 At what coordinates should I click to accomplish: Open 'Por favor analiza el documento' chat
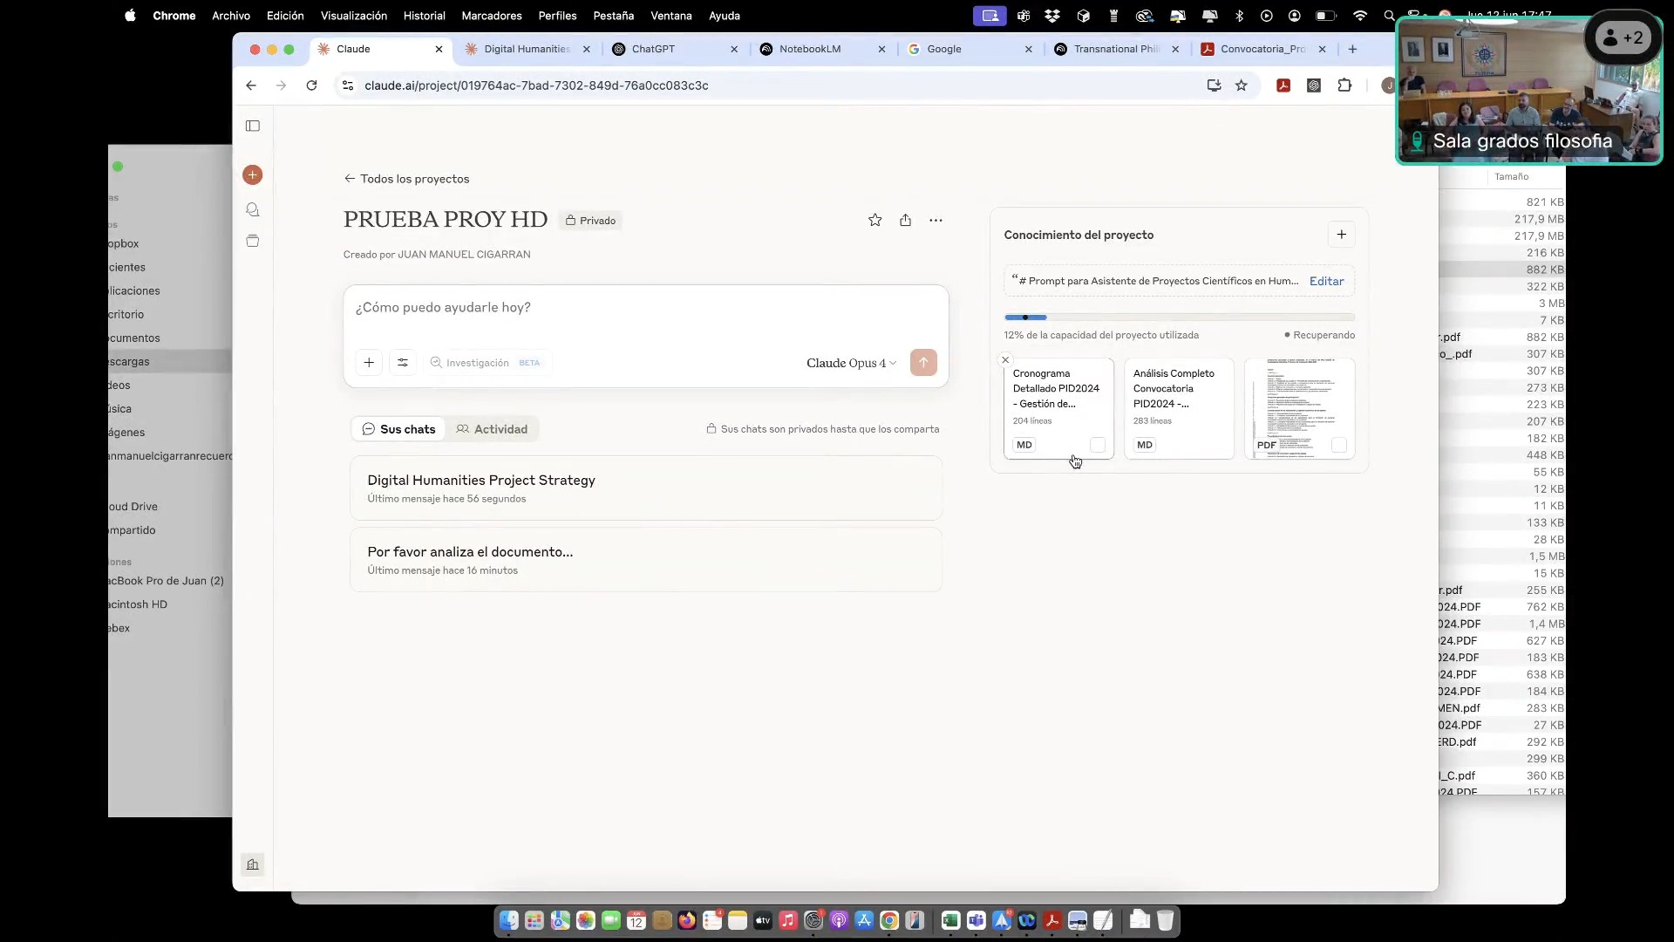(x=646, y=560)
